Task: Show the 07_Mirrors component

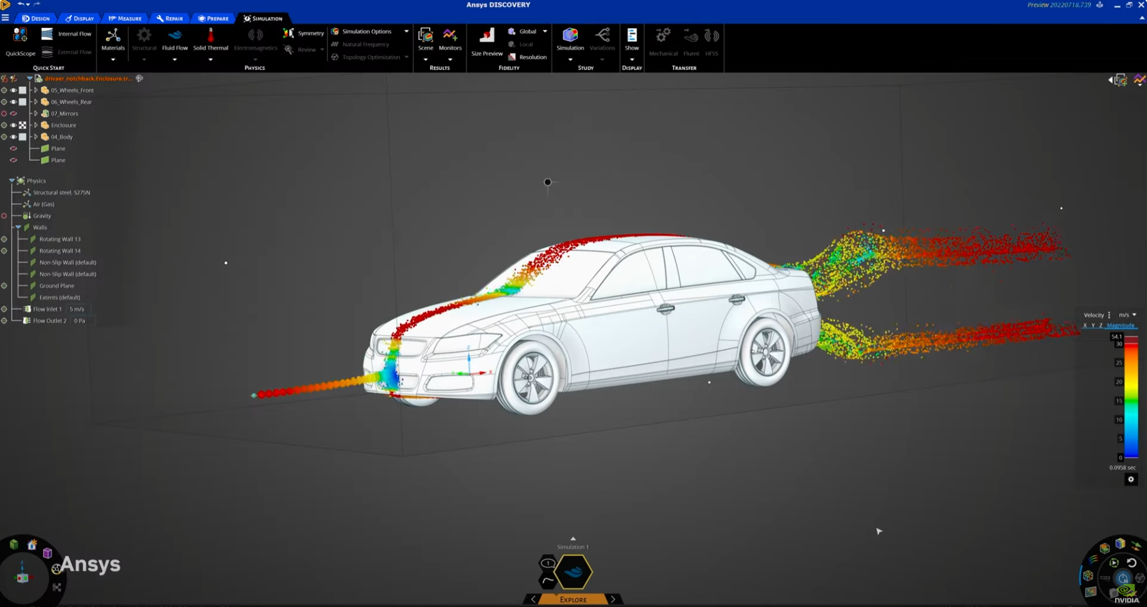Action: coord(13,114)
